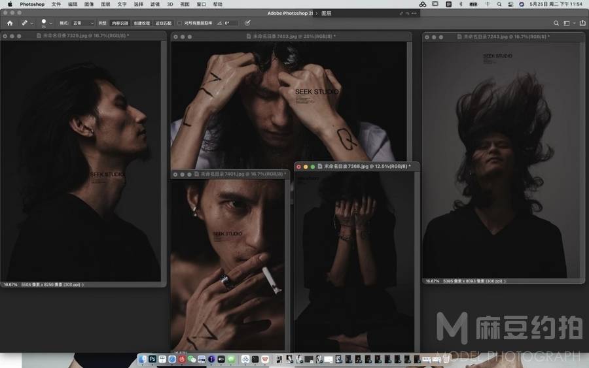Image resolution: width=589 pixels, height=368 pixels.
Task: Click the angle icon beside 0° field
Action: coord(219,24)
